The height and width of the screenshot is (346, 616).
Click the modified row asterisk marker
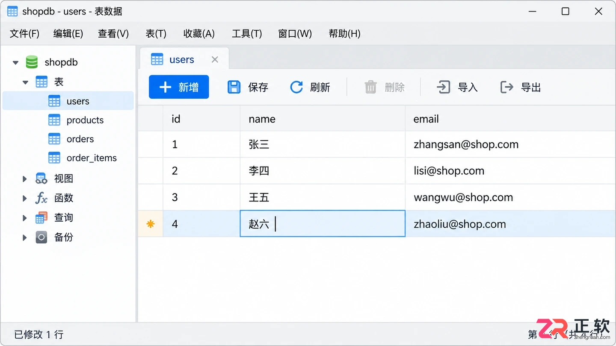(151, 223)
